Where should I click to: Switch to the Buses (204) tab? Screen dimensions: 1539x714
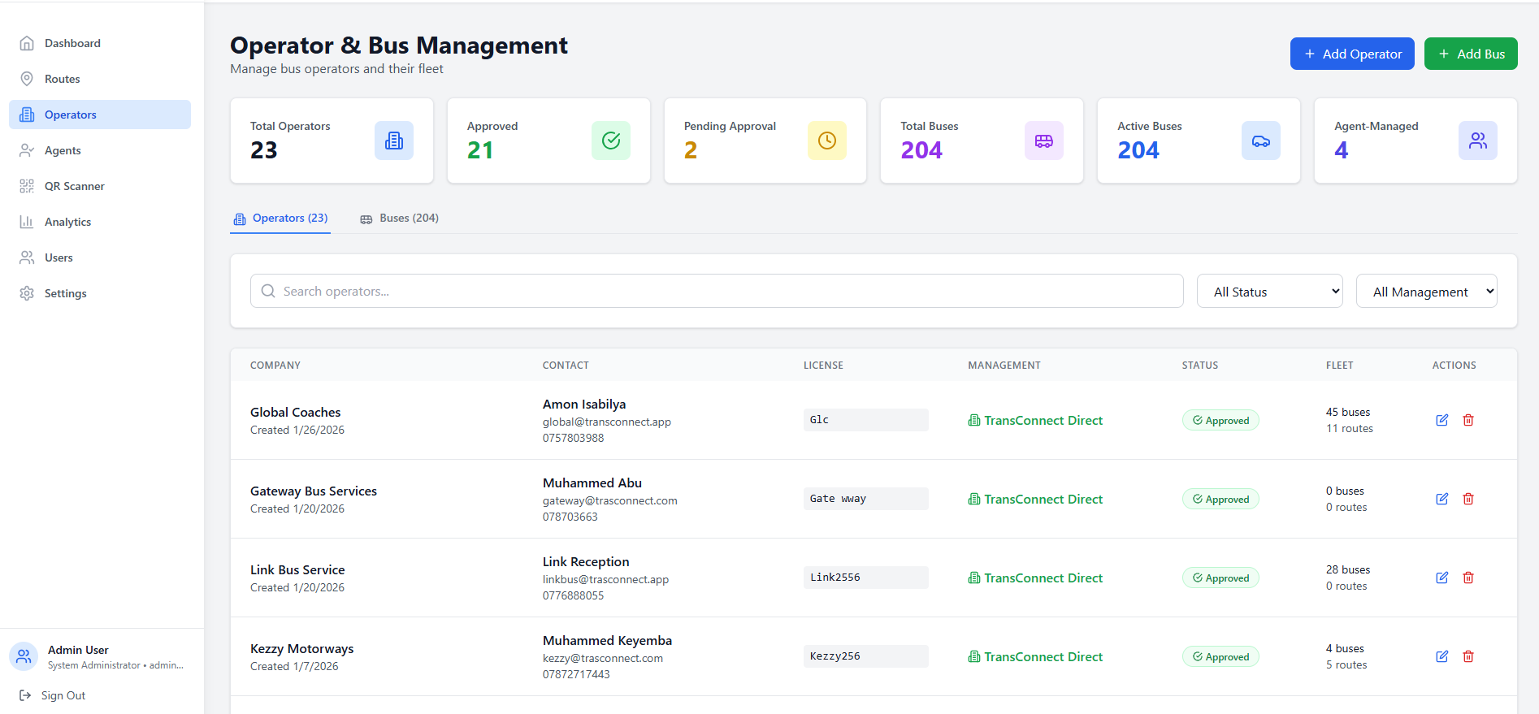click(x=400, y=219)
